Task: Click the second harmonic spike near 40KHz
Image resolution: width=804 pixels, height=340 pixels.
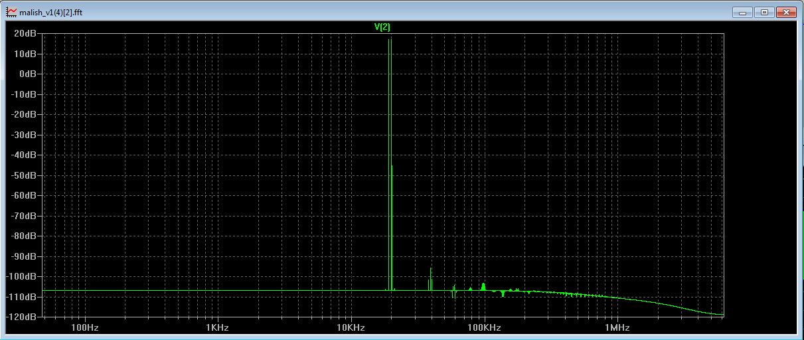Action: pyautogui.click(x=431, y=279)
